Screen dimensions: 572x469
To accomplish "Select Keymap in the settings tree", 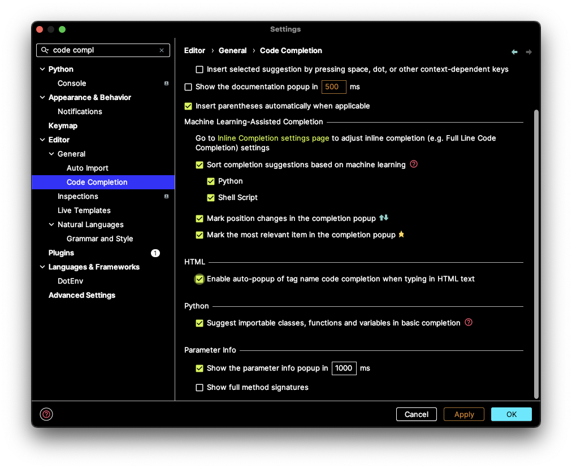I will (x=63, y=126).
